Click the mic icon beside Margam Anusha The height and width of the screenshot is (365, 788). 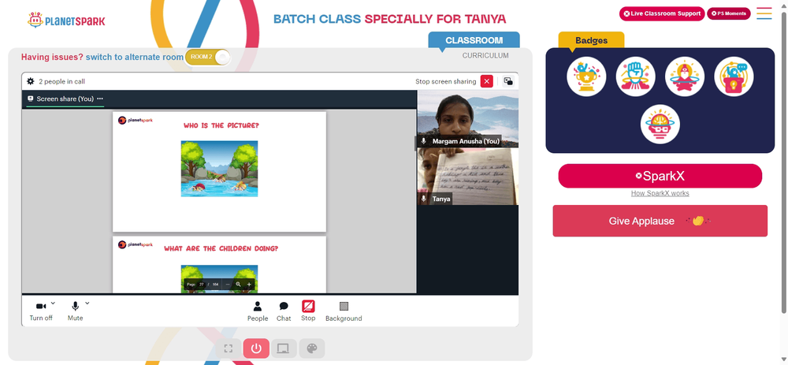[424, 142]
